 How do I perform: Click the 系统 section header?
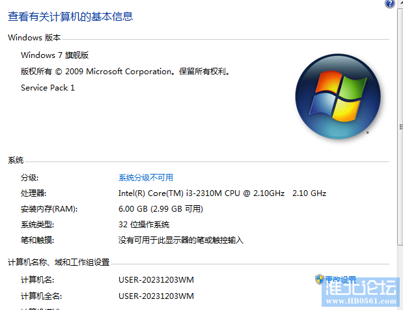click(x=16, y=161)
